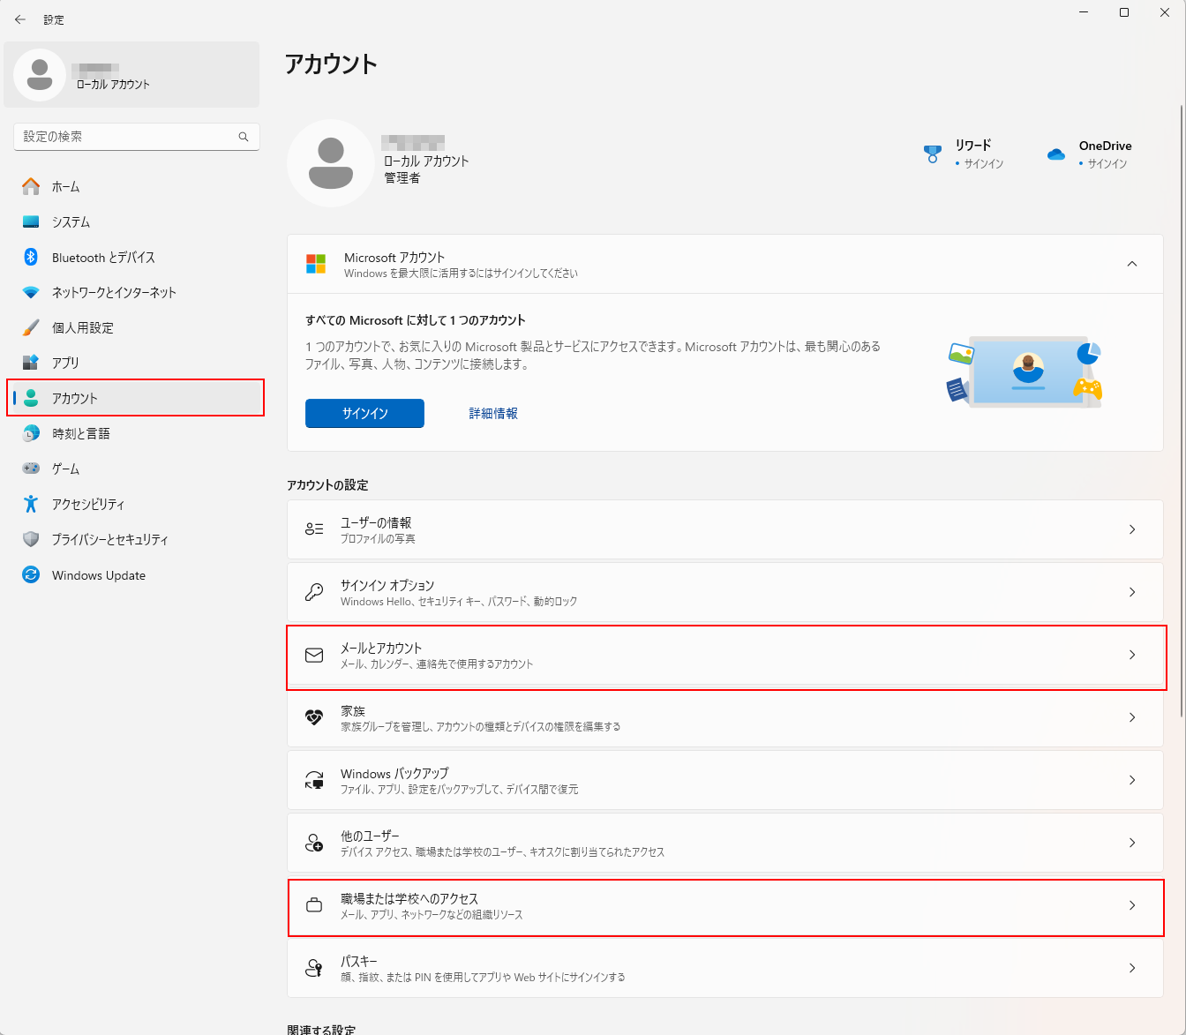Click the OneDrive cloud icon
This screenshot has width=1186, height=1035.
[1056, 154]
